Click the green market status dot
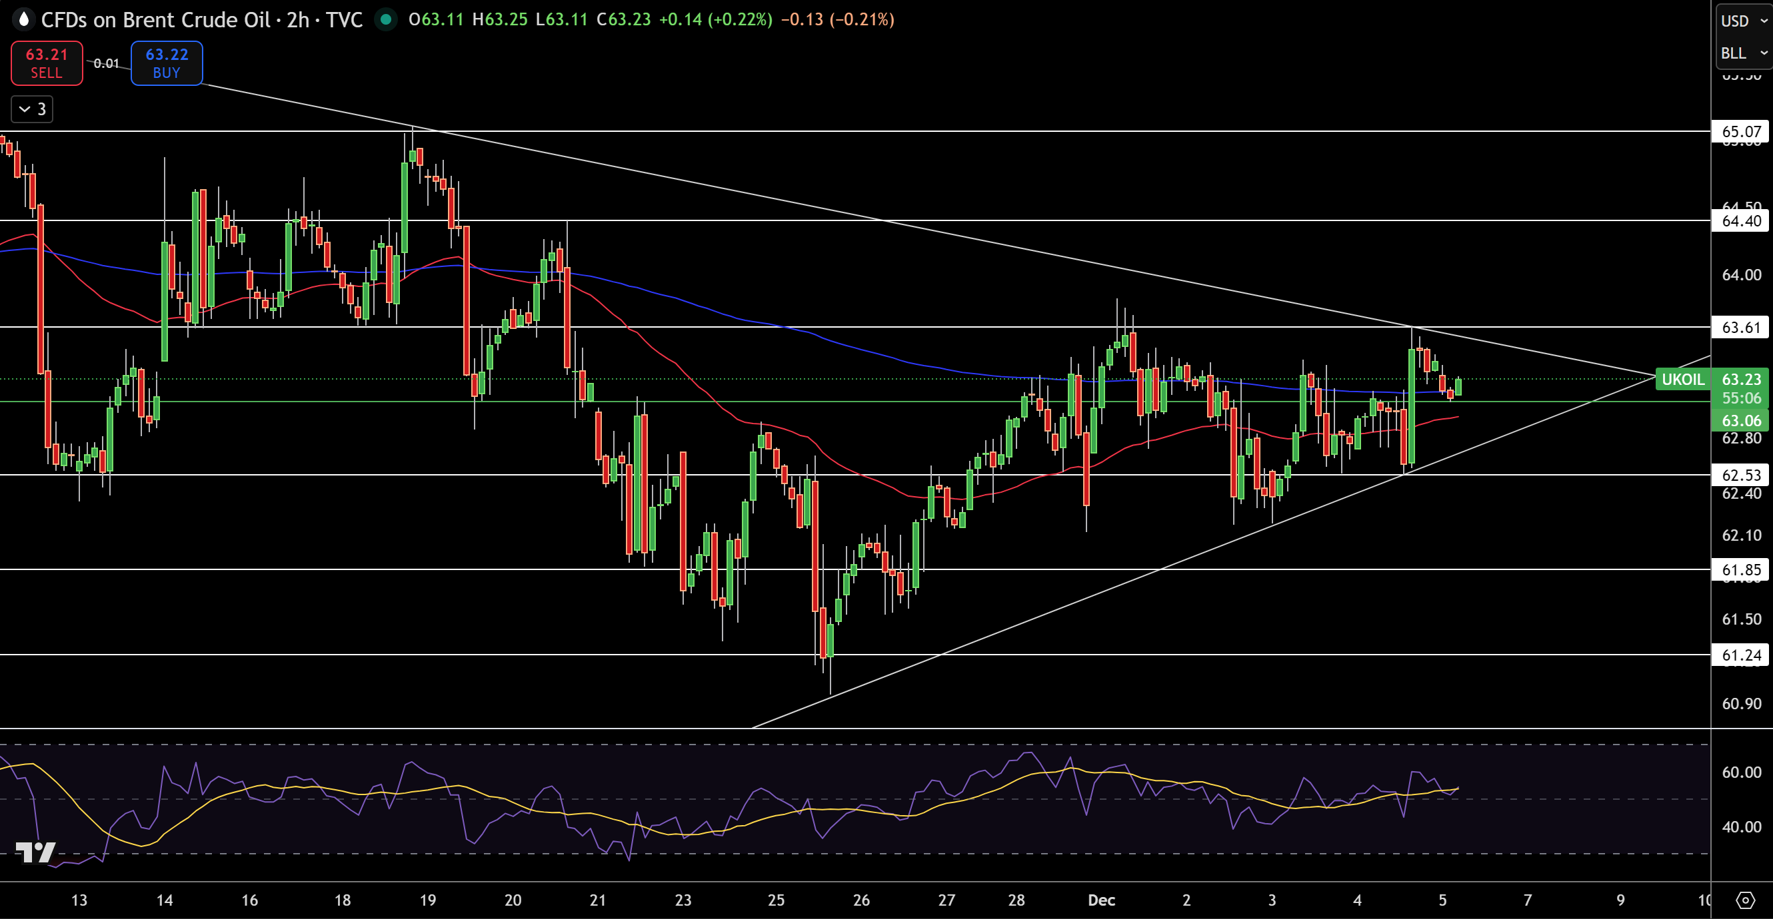Viewport: 1773px width, 919px height. tap(385, 19)
